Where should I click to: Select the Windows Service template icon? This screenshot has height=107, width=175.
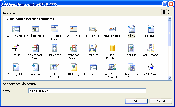click(x=74, y=48)
